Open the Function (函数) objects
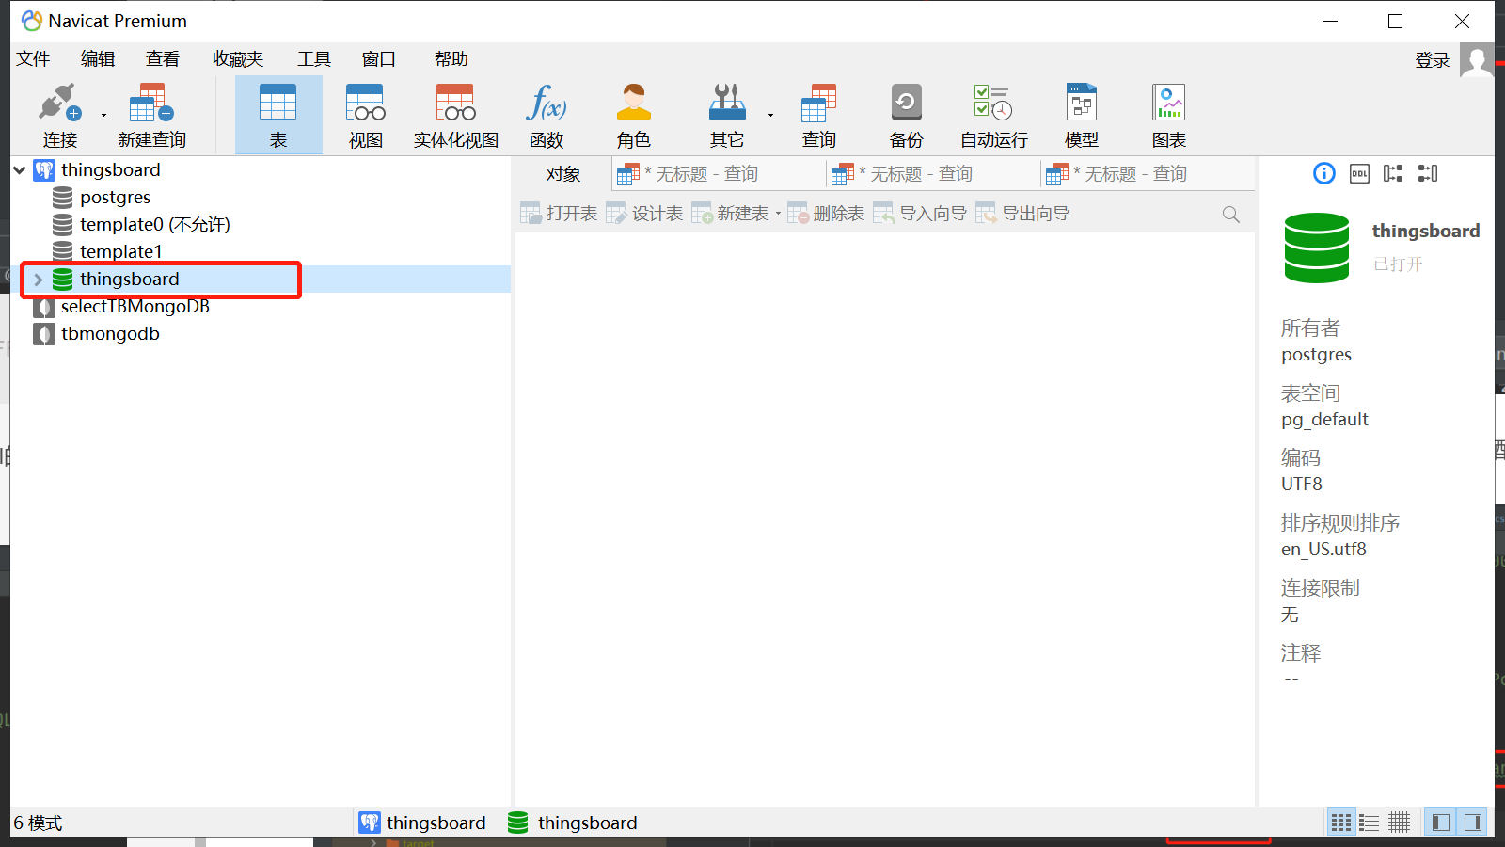 click(546, 115)
